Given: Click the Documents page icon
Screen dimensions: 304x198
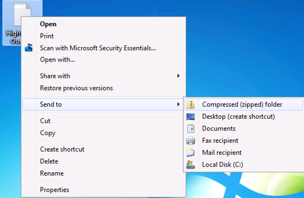Looking at the screenshot, I should click(191, 129).
